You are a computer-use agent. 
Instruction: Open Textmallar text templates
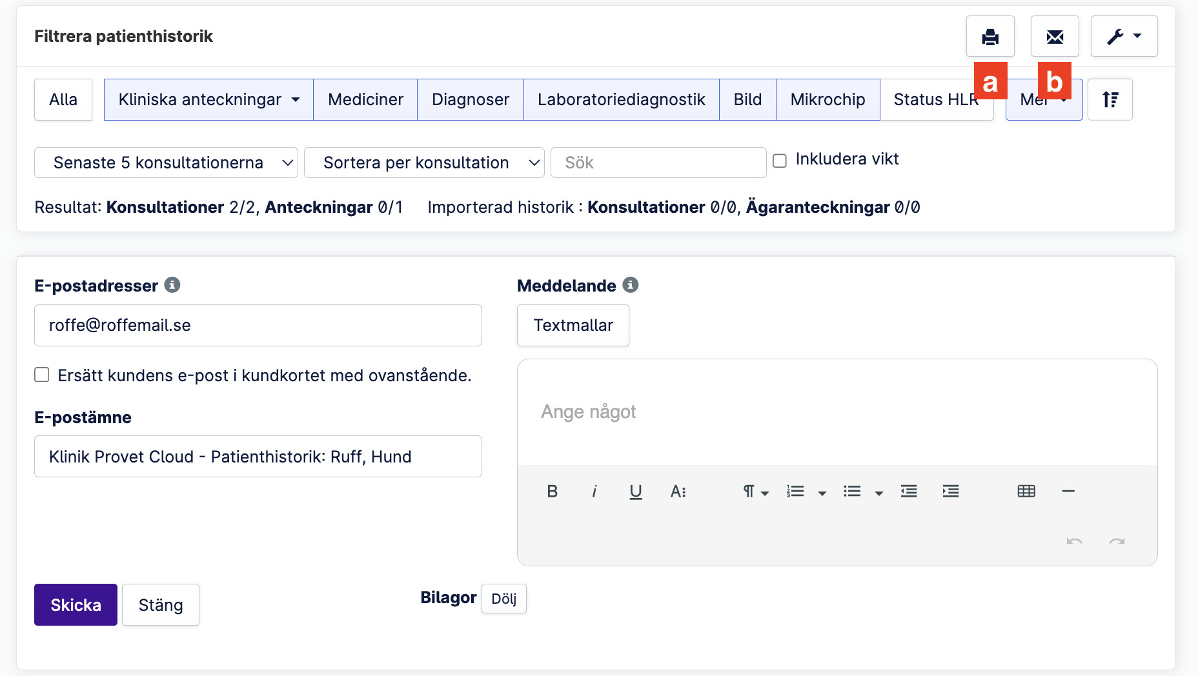[573, 325]
